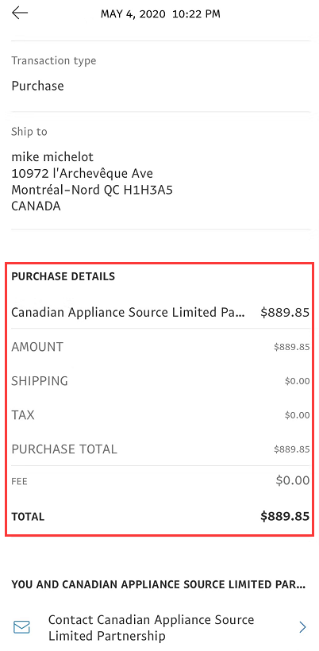Select the TAX row
The height and width of the screenshot is (651, 319).
pos(159,414)
